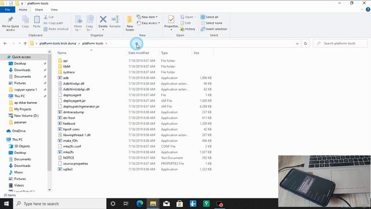Sort by the Type column header
The height and width of the screenshot is (209, 371).
165,53
